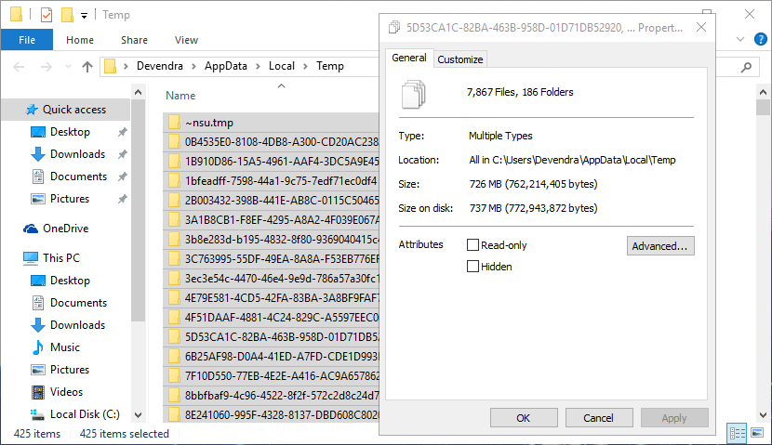Click the pin icon next to Pictures
Viewport: 772px width, 445px height.
tap(122, 199)
